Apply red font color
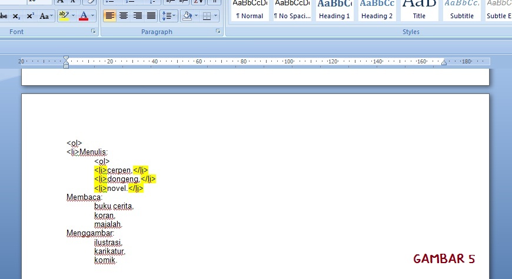This screenshot has height=279, width=512. (x=83, y=16)
